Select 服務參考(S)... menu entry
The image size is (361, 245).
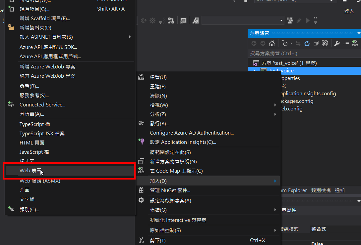[69, 95]
